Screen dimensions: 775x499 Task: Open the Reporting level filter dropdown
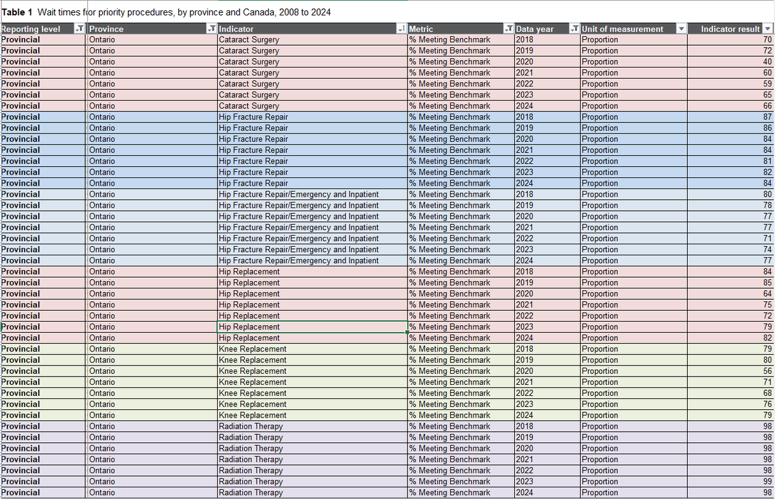click(x=79, y=28)
